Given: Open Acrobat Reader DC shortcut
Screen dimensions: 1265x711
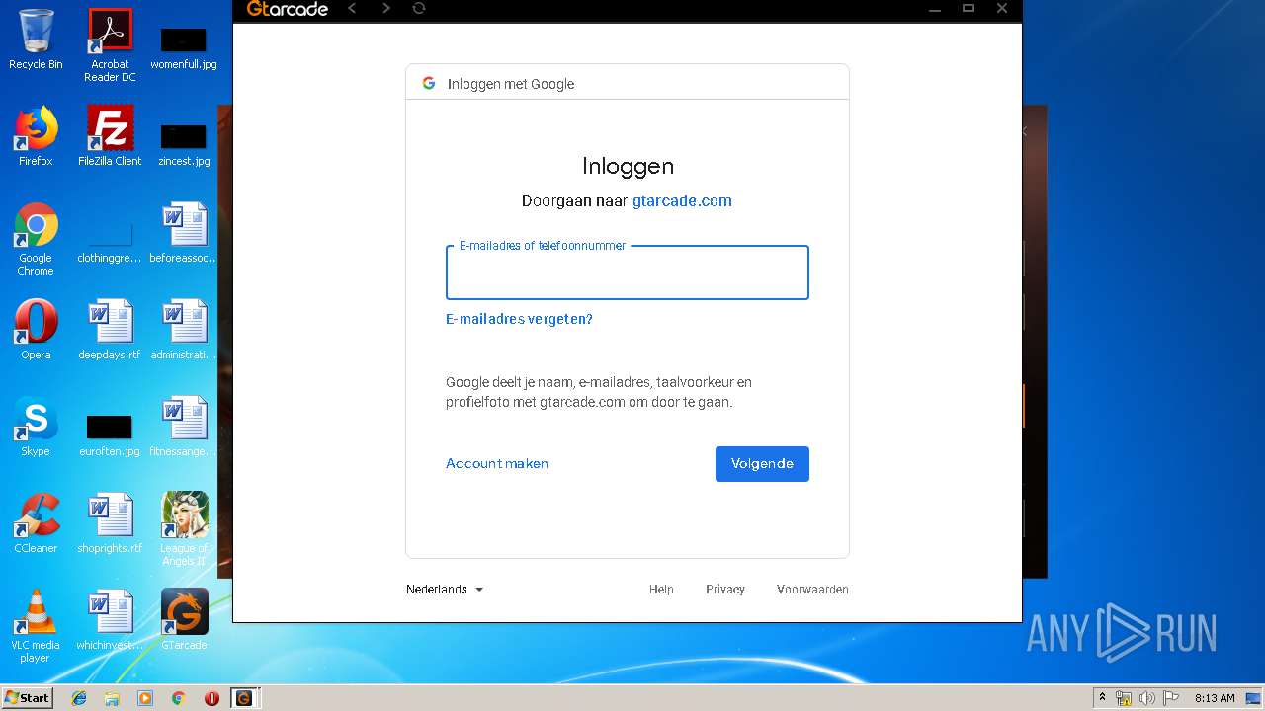Looking at the screenshot, I should coord(110,44).
